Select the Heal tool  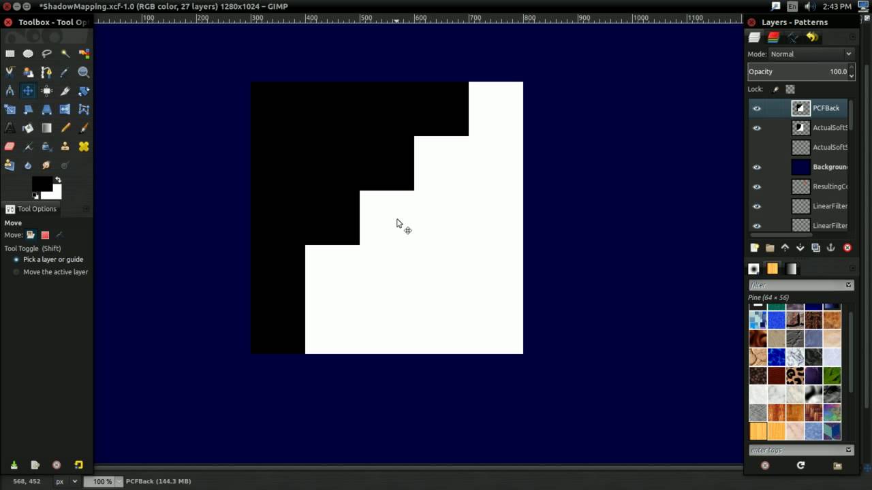[84, 146]
